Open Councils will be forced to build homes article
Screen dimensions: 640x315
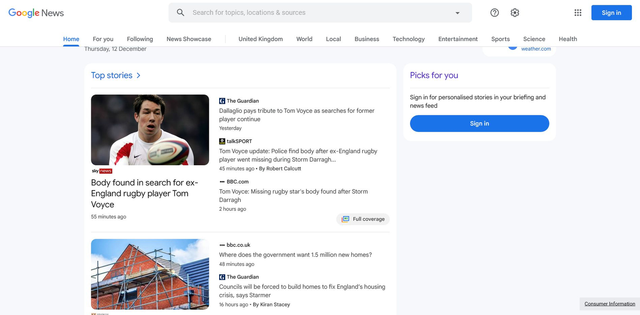pos(302,291)
